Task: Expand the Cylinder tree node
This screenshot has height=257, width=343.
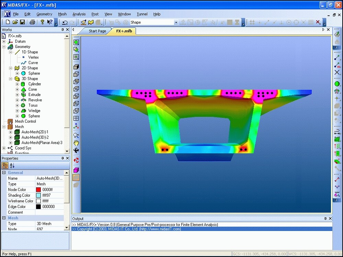Action: point(17,84)
